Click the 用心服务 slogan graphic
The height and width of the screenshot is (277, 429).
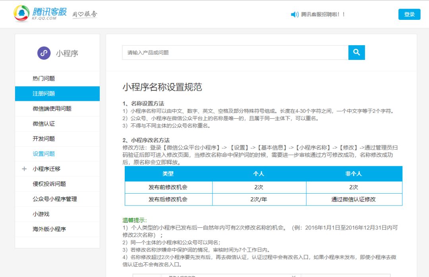pos(85,14)
